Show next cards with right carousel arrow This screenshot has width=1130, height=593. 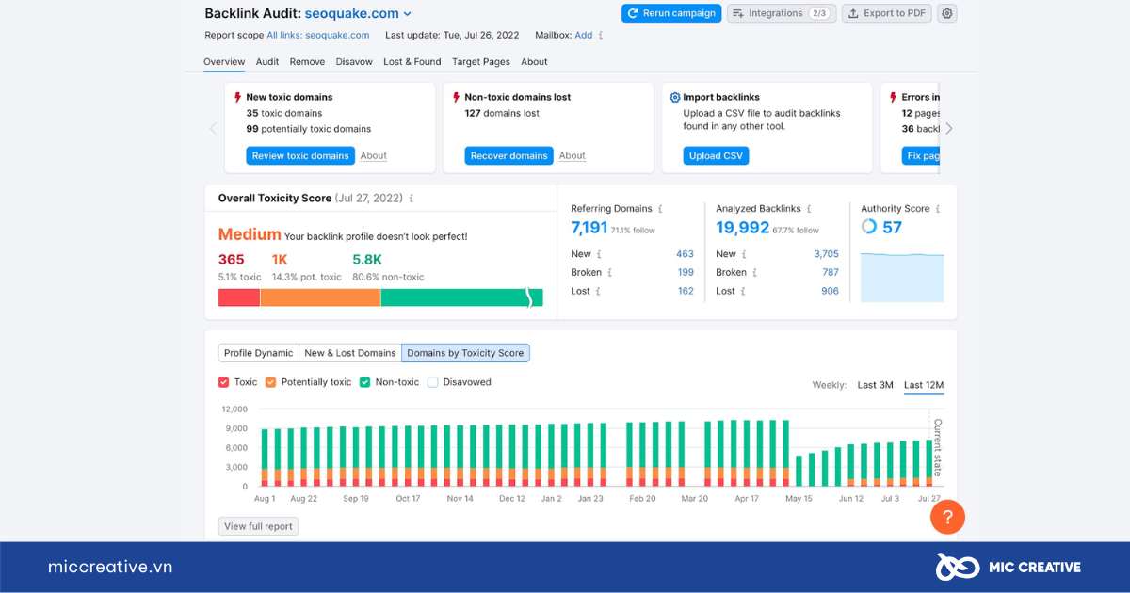tap(949, 129)
